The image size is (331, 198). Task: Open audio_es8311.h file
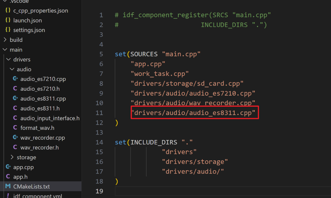[40, 108]
